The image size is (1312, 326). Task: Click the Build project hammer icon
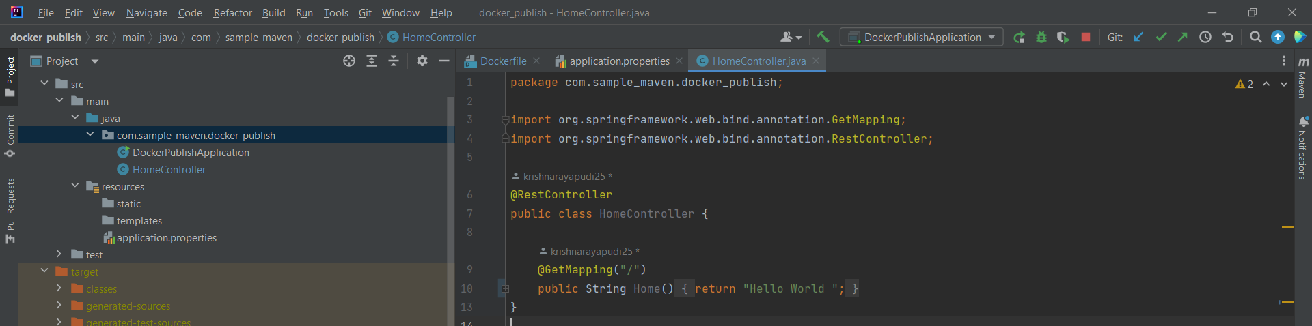pyautogui.click(x=823, y=37)
